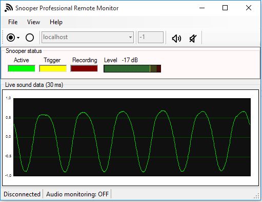Click the localhost host combo box text
The height and width of the screenshot is (202, 262).
pyautogui.click(x=55, y=37)
